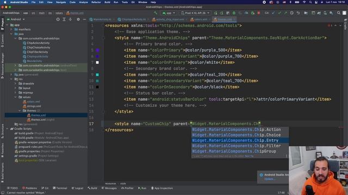Open the Build menu

click(x=107, y=2)
